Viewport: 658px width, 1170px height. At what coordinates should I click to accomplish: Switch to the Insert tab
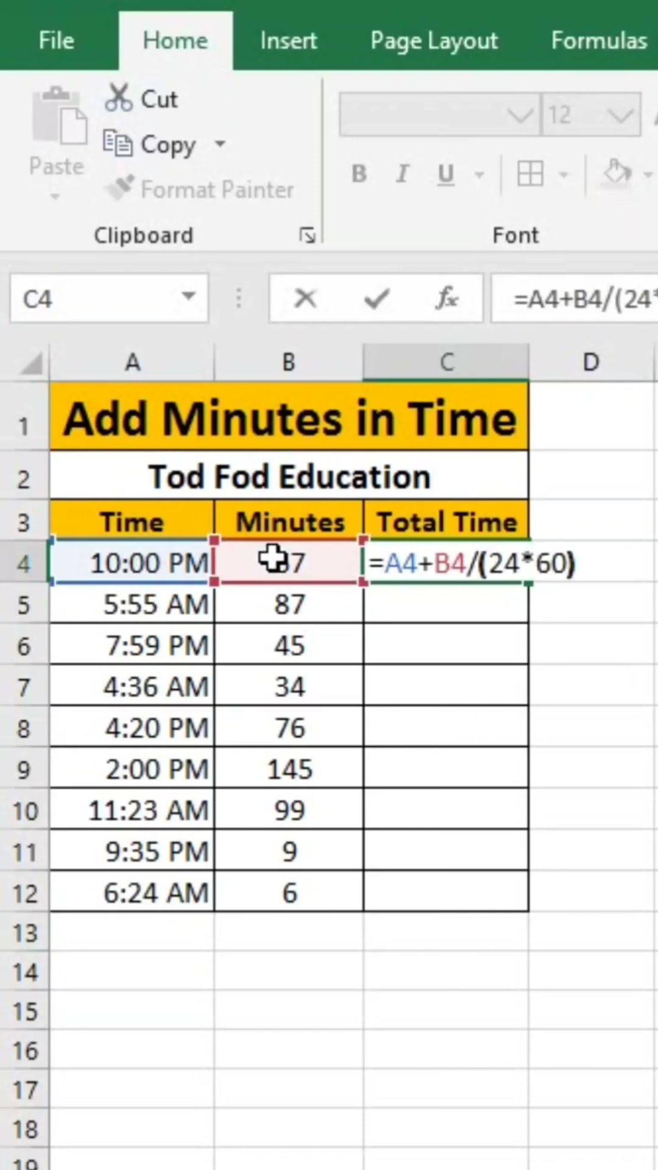(288, 41)
